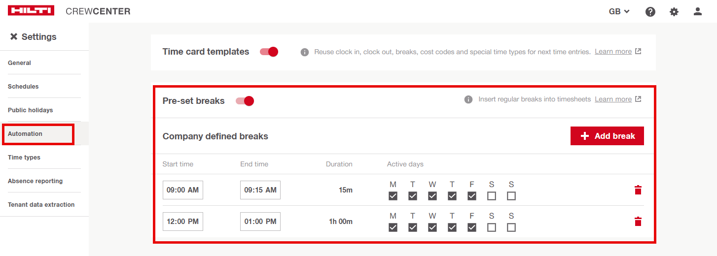Open the 09:00 AM start time picker
Screen dimensions: 717x256
tap(182, 190)
